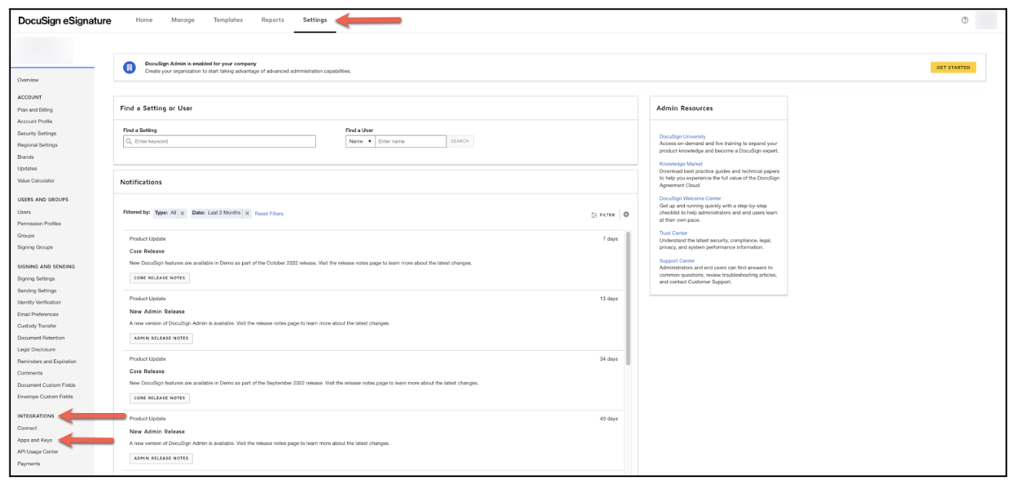Focus the Find a Setting keyword field
1016x487 pixels.
[220, 141]
